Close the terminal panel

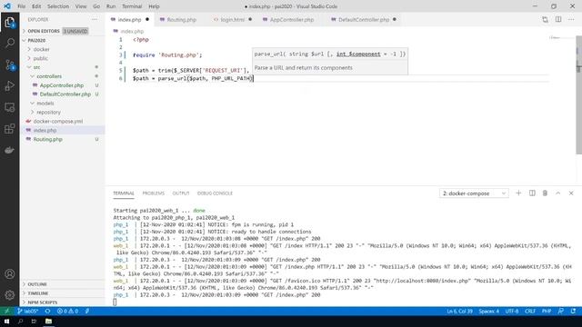pos(571,193)
